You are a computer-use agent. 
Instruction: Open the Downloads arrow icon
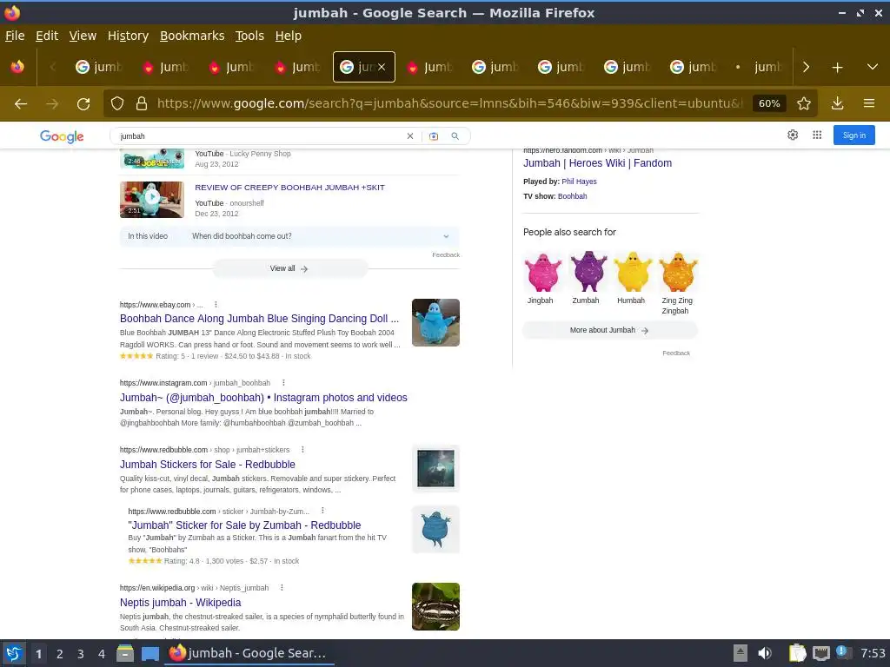pos(837,103)
